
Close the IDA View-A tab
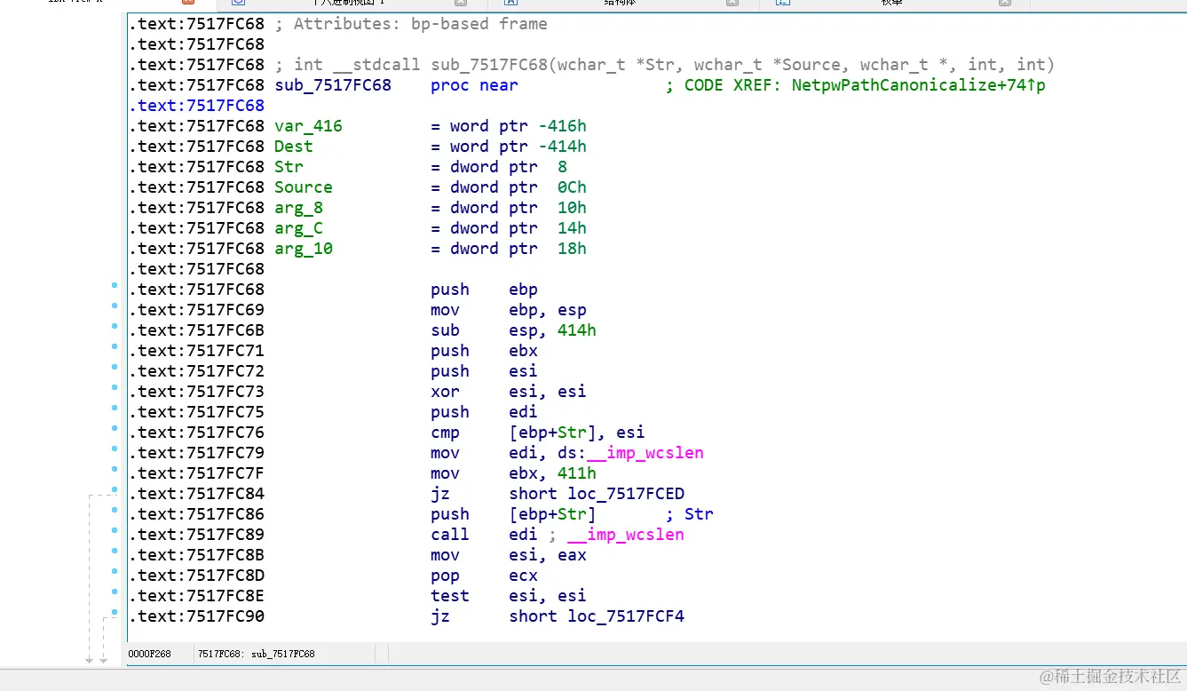(188, 3)
